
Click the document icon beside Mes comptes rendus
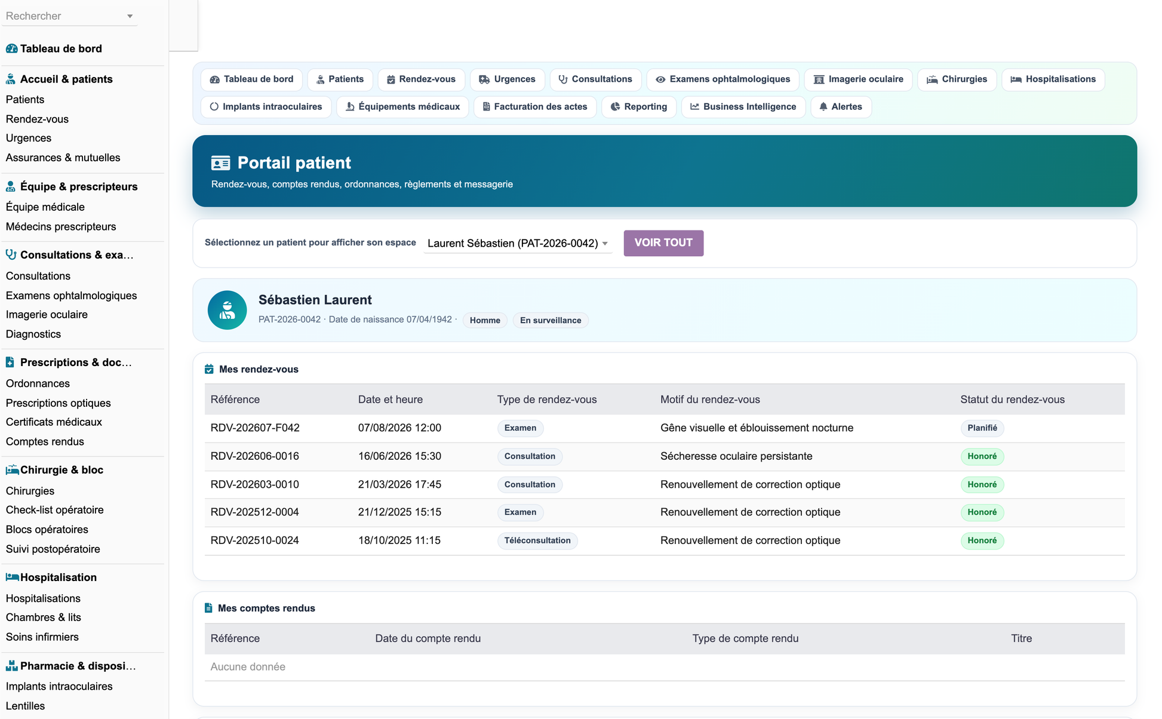[x=208, y=609]
